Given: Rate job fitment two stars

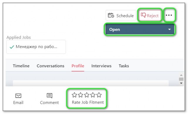Looking at the screenshot, I should point(80,95).
